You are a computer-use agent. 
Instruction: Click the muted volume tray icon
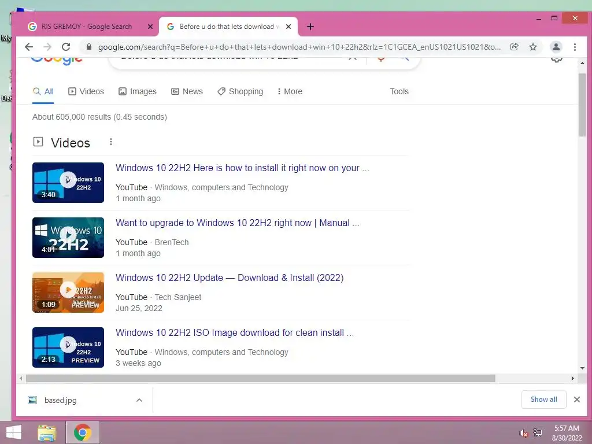[523, 433]
